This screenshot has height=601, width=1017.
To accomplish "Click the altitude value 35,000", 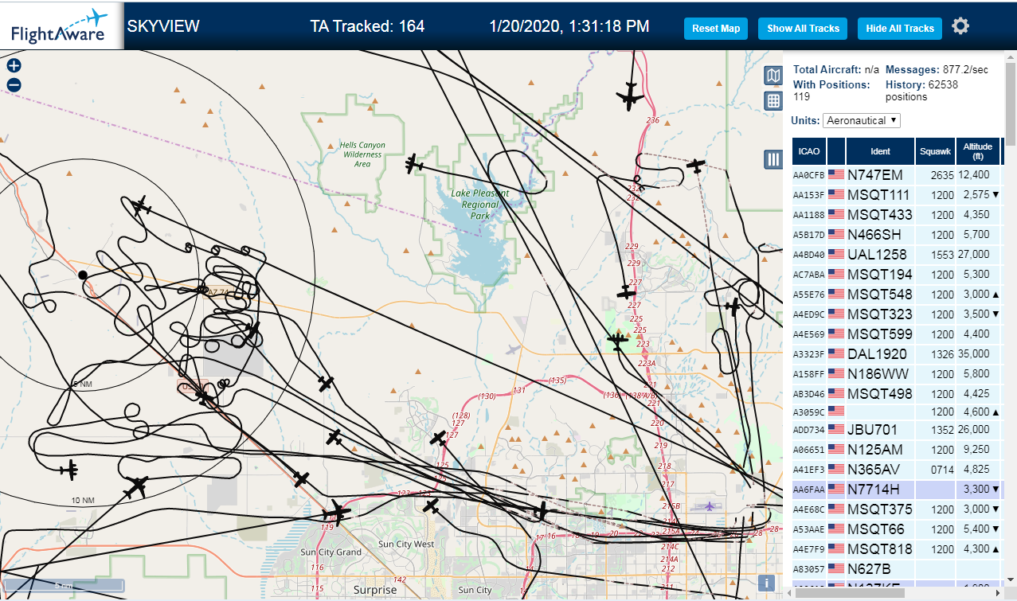I will tap(974, 353).
